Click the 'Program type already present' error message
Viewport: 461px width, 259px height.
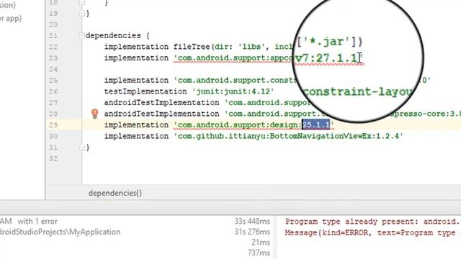[373, 222]
